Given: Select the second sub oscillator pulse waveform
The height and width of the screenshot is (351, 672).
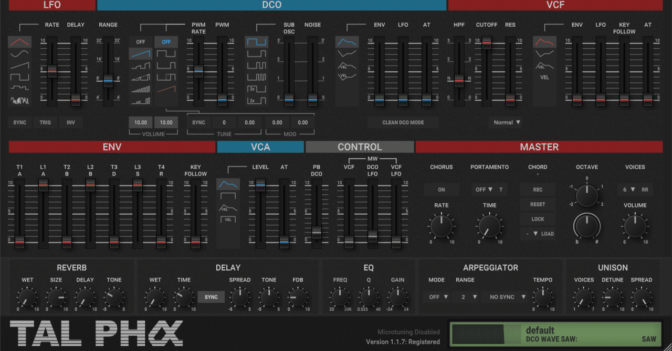Looking at the screenshot, I should click(256, 53).
